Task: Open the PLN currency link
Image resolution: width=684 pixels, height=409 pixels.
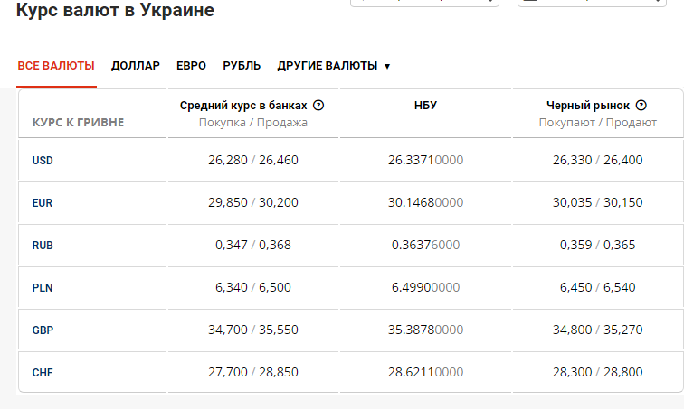Action: 43,288
